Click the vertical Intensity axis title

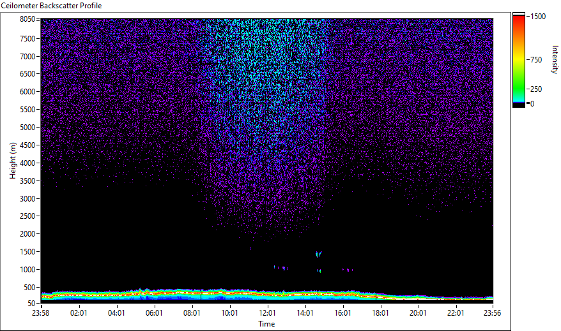(x=555, y=59)
